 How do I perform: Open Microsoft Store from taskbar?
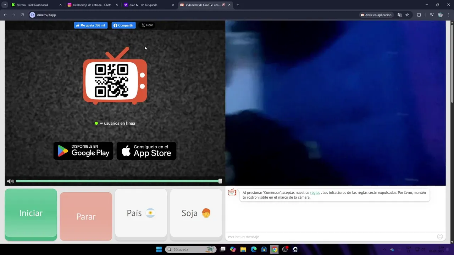pyautogui.click(x=264, y=249)
